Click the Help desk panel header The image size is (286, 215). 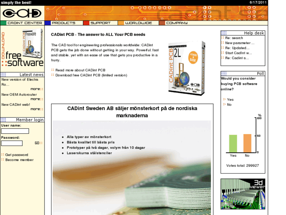click(x=243, y=33)
